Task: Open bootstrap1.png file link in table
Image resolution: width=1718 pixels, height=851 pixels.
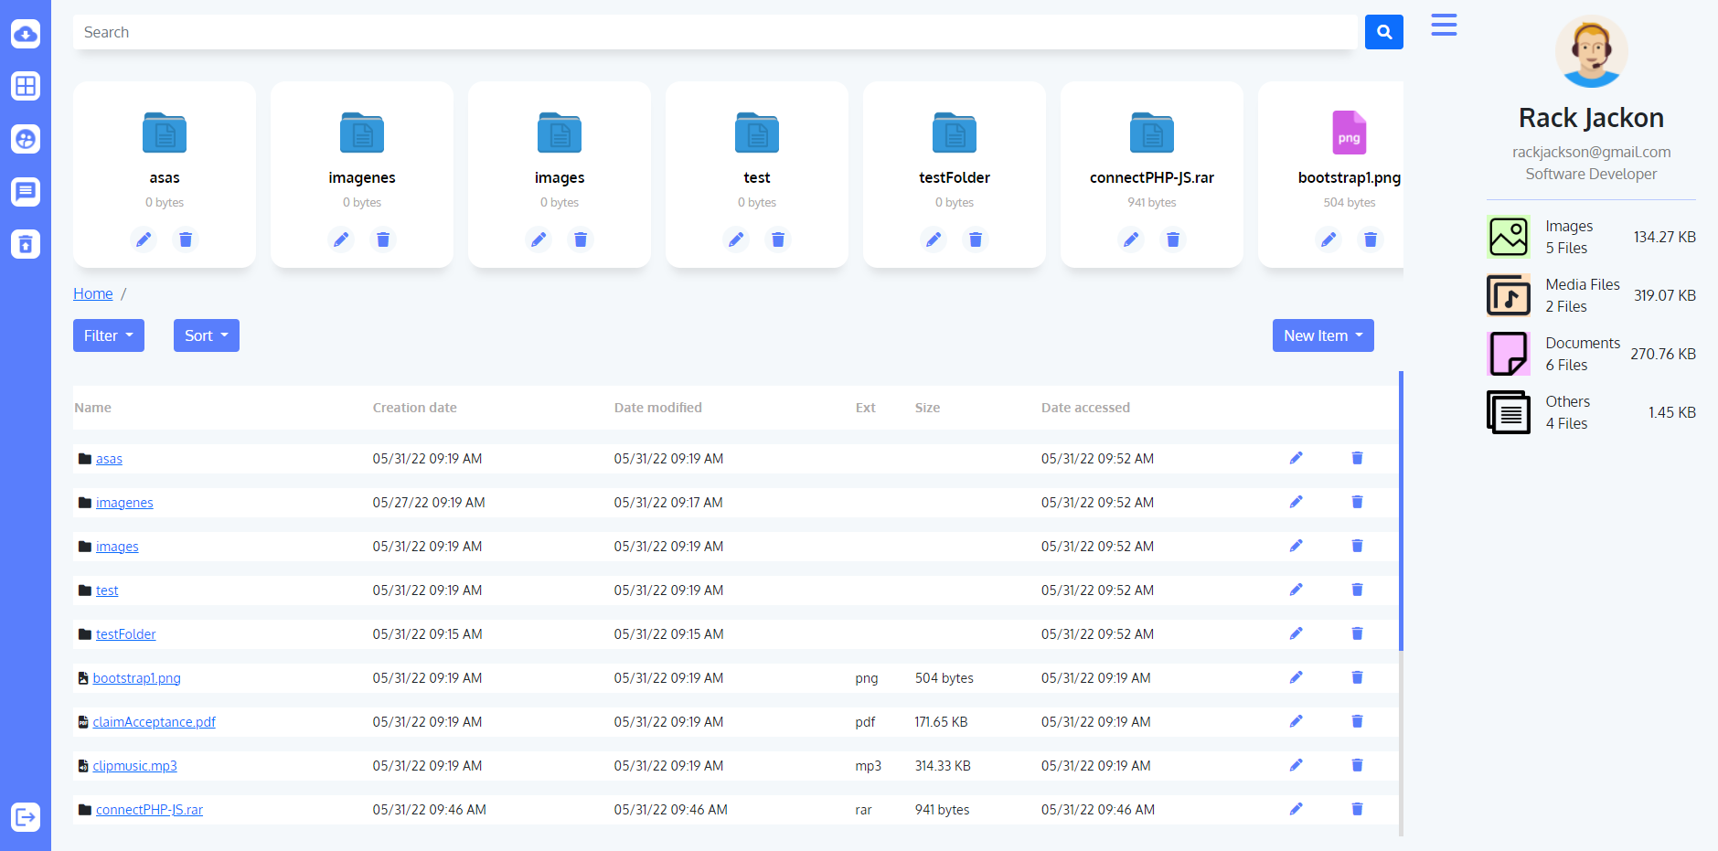Action: pyautogui.click(x=136, y=678)
